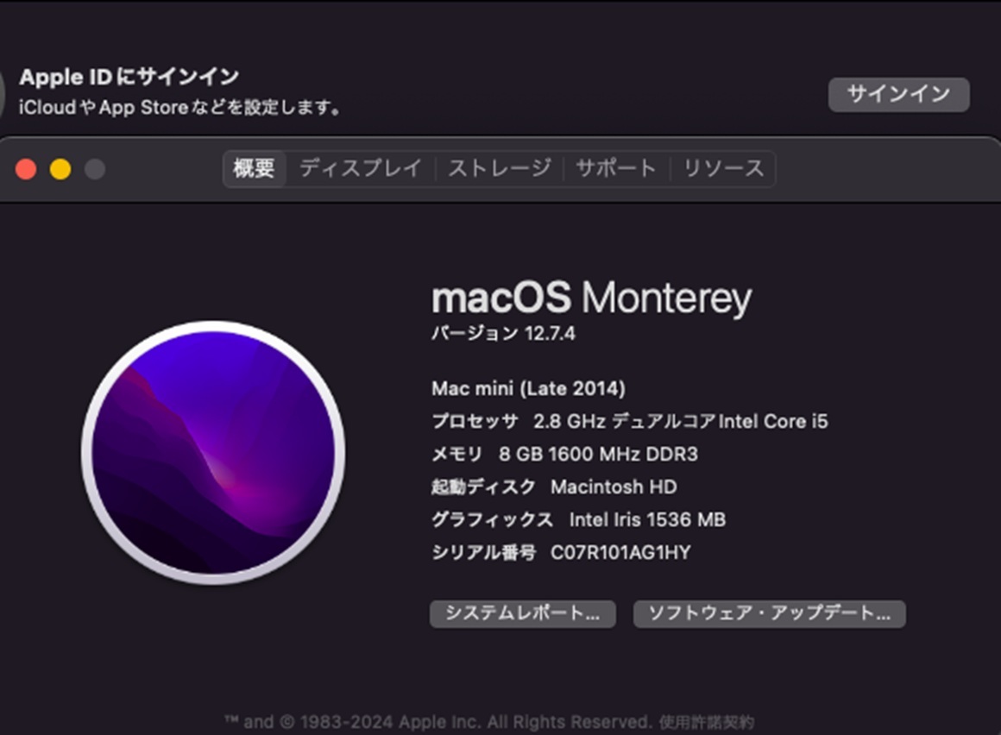Click the macOS Monterey circular logo

(213, 452)
